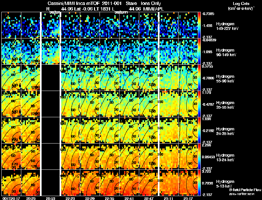Click the '001T20:17' time axis label
The height and width of the screenshot is (200, 262).
pyautogui.click(x=11, y=198)
